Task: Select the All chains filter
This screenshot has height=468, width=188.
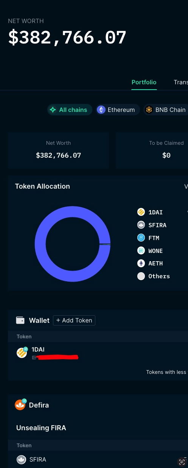Action: coord(70,110)
